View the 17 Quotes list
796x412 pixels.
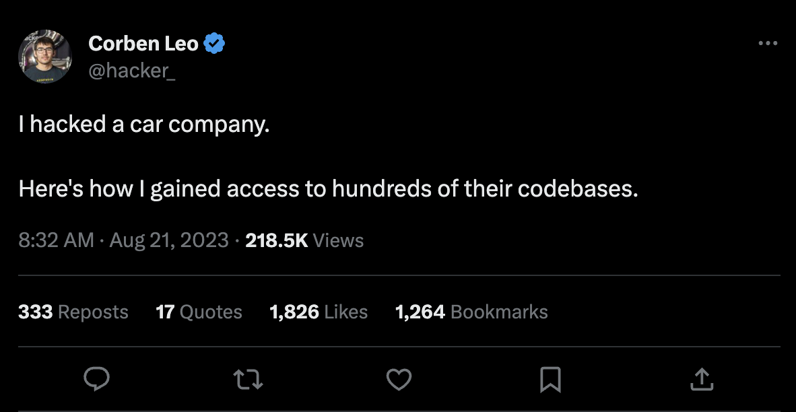click(199, 312)
